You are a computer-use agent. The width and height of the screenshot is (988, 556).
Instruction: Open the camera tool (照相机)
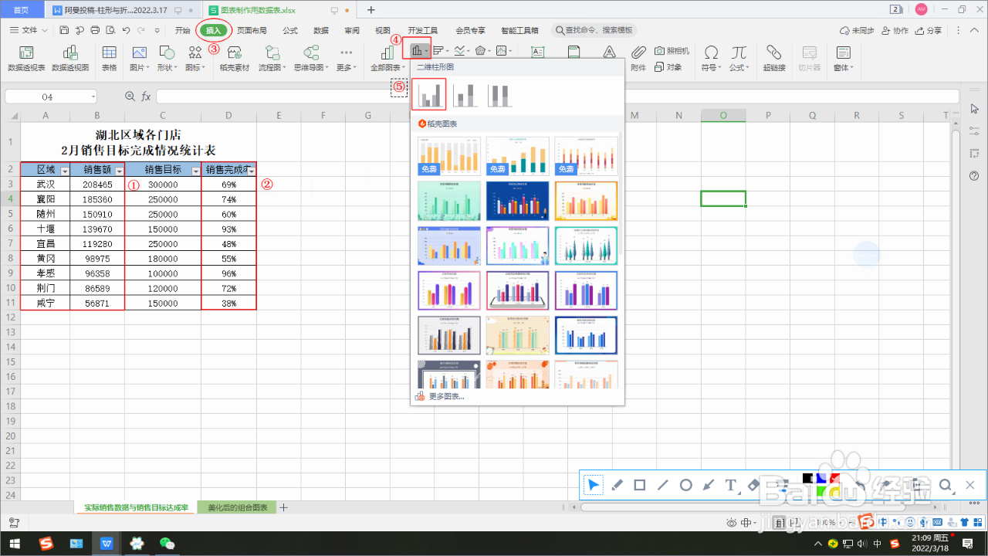point(672,51)
